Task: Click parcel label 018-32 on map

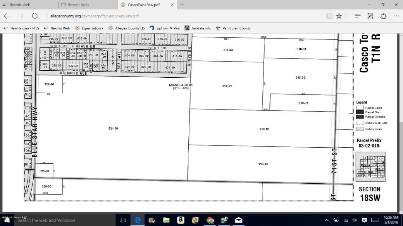Action: click(303, 103)
